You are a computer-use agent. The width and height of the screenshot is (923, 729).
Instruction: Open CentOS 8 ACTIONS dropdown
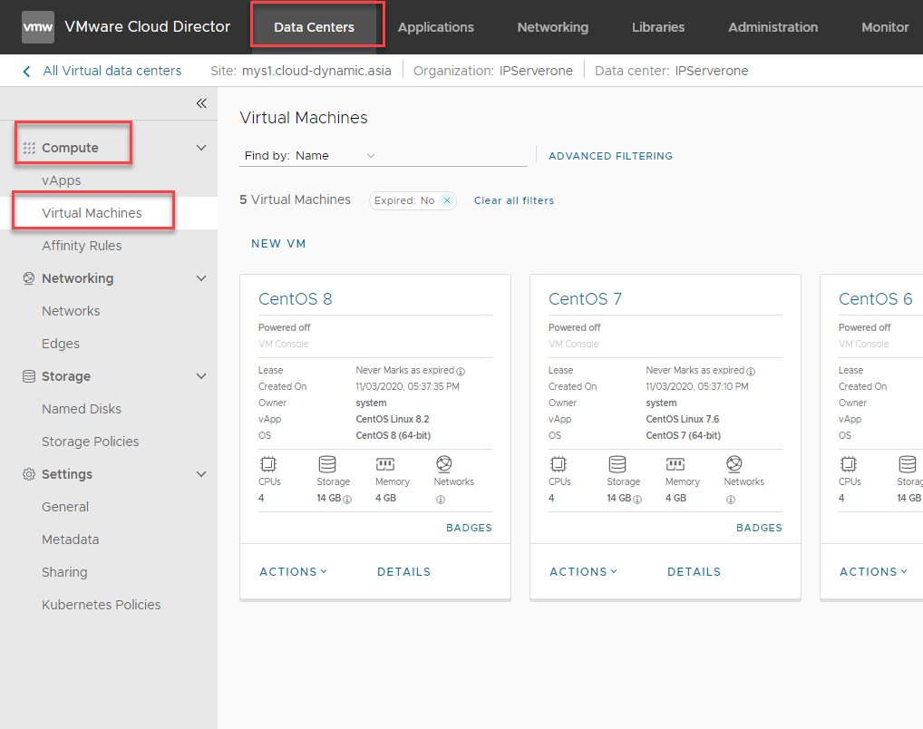(293, 572)
